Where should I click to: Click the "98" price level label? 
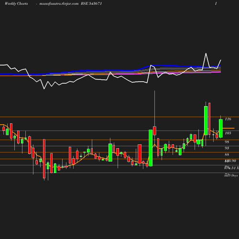coord(227,142)
